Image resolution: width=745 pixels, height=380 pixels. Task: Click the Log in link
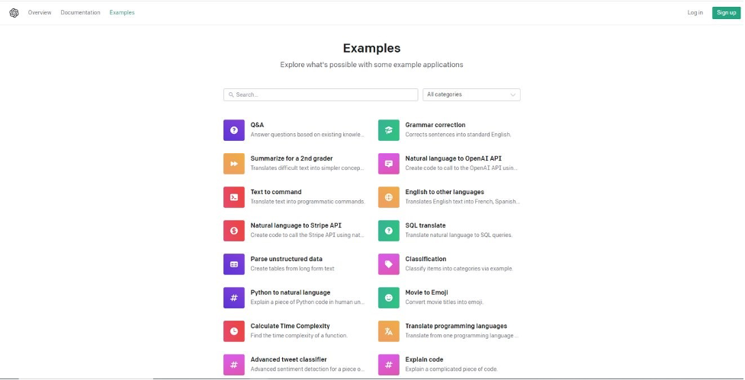tap(695, 13)
